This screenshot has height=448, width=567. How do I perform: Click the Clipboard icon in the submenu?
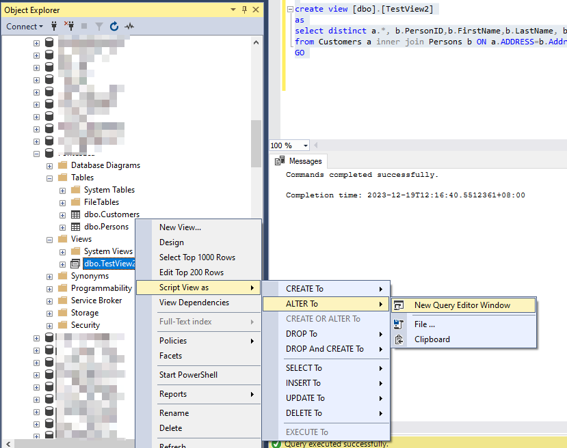(400, 339)
